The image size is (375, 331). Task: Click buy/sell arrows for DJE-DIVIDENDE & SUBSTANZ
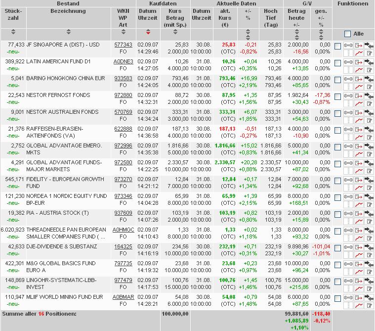coord(369,247)
